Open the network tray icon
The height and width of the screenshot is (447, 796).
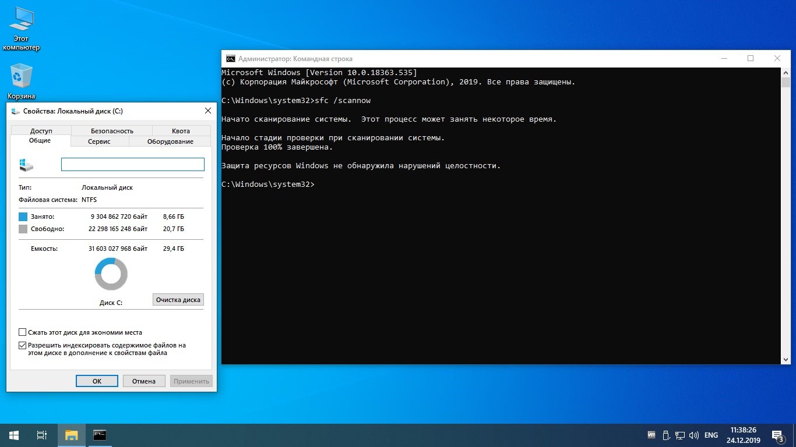pos(680,435)
